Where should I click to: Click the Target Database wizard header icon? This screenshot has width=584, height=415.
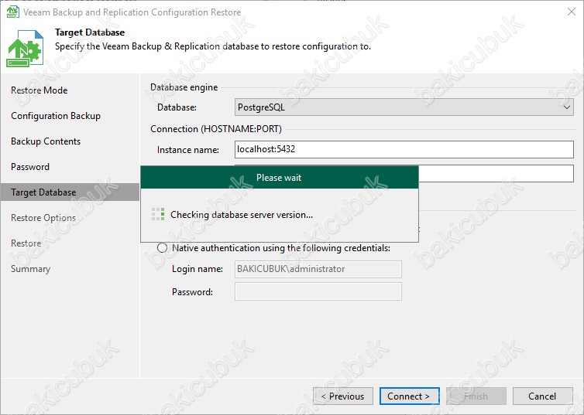point(25,48)
